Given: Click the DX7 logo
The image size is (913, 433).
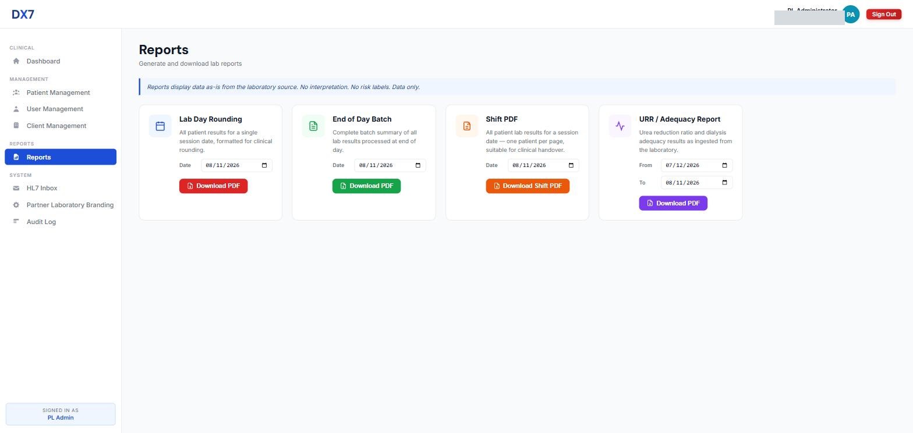Looking at the screenshot, I should point(23,15).
